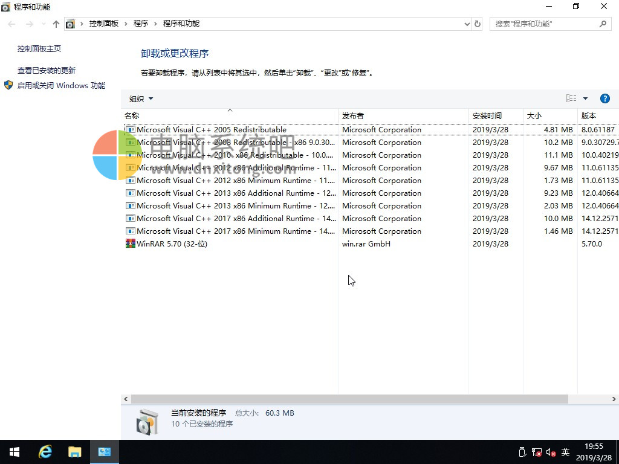Screen dimensions: 619x464
Task: Select Visual C++ 2017 x86 Additional Runtime row
Action: (x=371, y=218)
